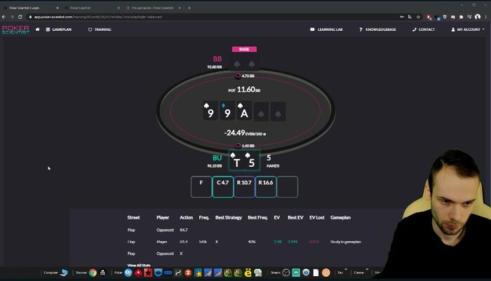The image size is (491, 281).
Task: Click the browser address bar URL
Action: [x=98, y=17]
